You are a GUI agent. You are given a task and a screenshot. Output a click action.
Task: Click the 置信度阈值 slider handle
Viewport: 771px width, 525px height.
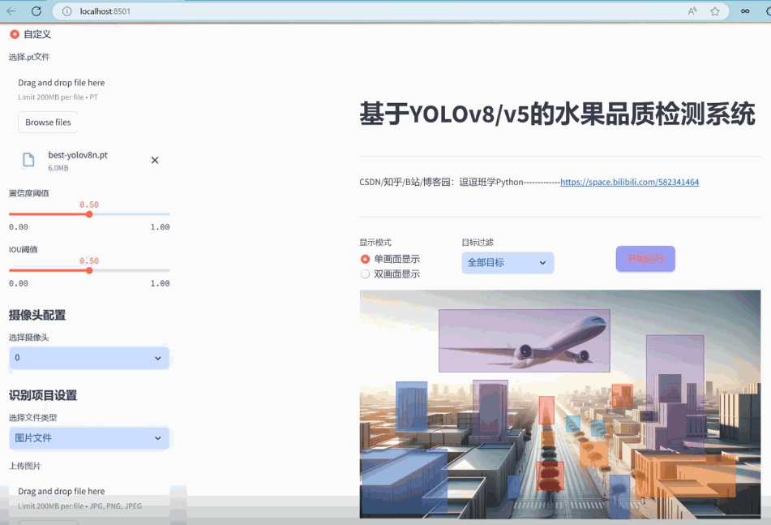88,214
